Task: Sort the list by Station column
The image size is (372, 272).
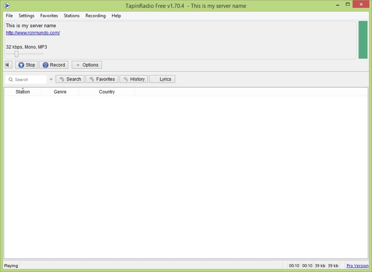Action: [23, 92]
